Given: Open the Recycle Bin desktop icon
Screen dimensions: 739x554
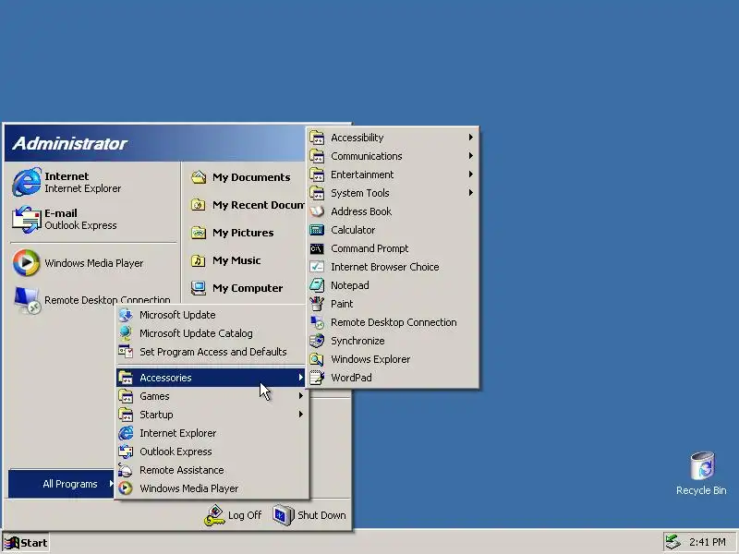Looking at the screenshot, I should tap(702, 465).
